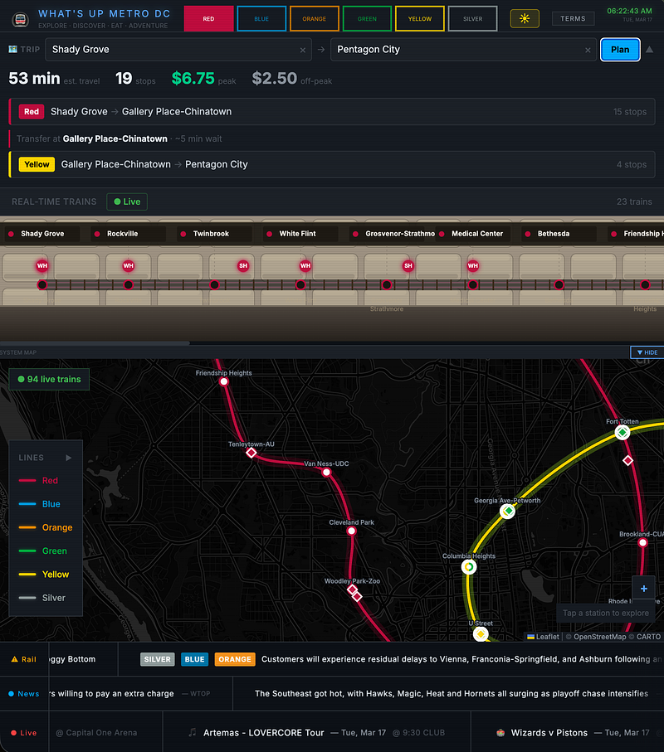Click the metro train logo icon

coord(20,19)
